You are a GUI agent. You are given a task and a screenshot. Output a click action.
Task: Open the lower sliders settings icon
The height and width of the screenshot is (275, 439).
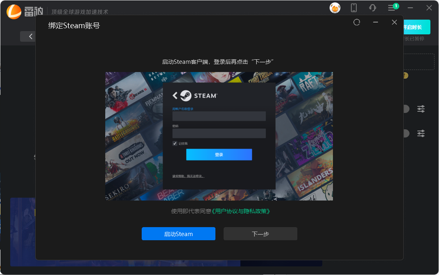click(421, 133)
